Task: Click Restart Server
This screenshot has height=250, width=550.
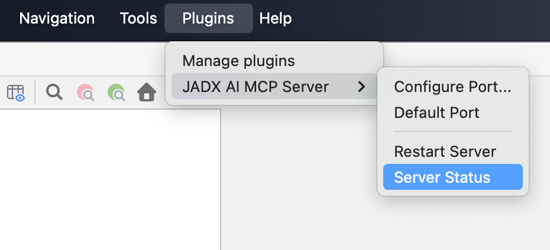Action: (445, 152)
